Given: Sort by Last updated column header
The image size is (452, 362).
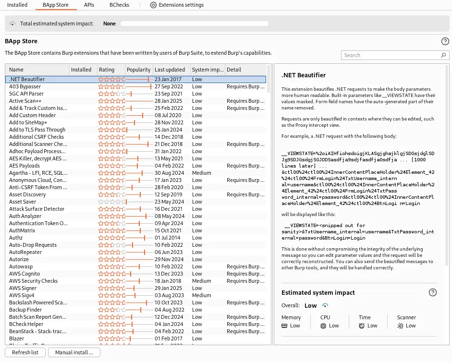Looking at the screenshot, I should [172, 70].
